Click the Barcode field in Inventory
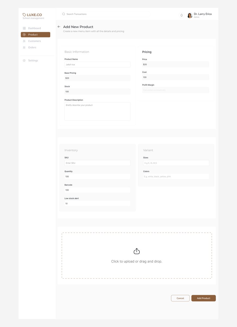The image size is (237, 327). point(97,190)
